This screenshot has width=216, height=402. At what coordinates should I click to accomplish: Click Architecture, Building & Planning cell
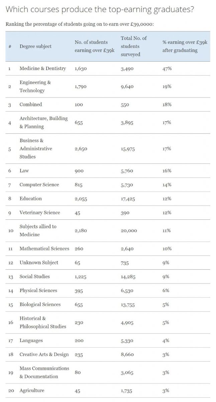pos(43,123)
